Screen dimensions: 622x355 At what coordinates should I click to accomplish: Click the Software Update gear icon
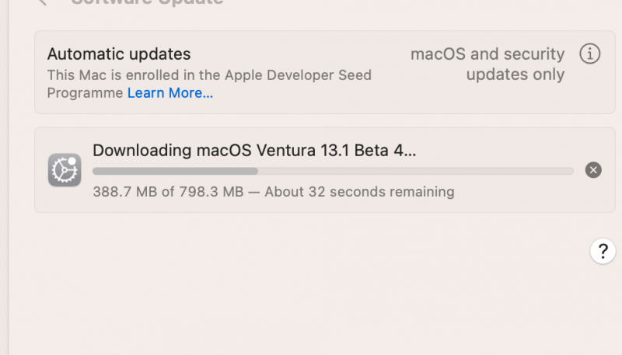65,169
